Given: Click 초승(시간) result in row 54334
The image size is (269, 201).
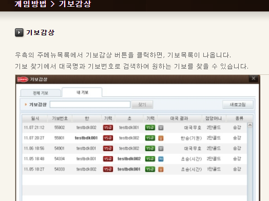Looking at the screenshot, I should 191,159.
